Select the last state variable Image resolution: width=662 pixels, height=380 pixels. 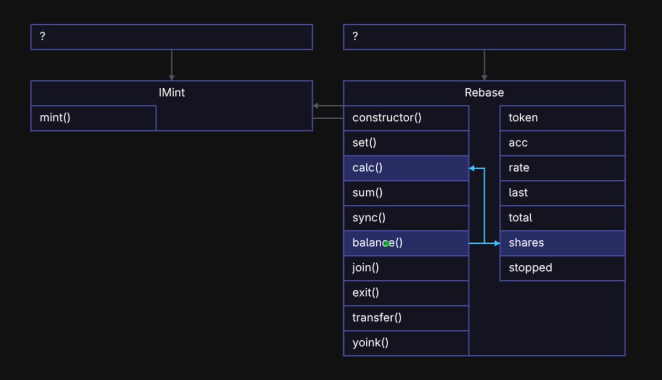[562, 193]
